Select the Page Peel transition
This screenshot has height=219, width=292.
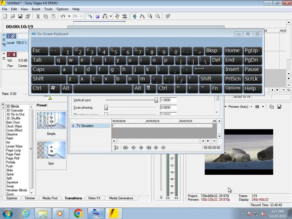pos(13,154)
